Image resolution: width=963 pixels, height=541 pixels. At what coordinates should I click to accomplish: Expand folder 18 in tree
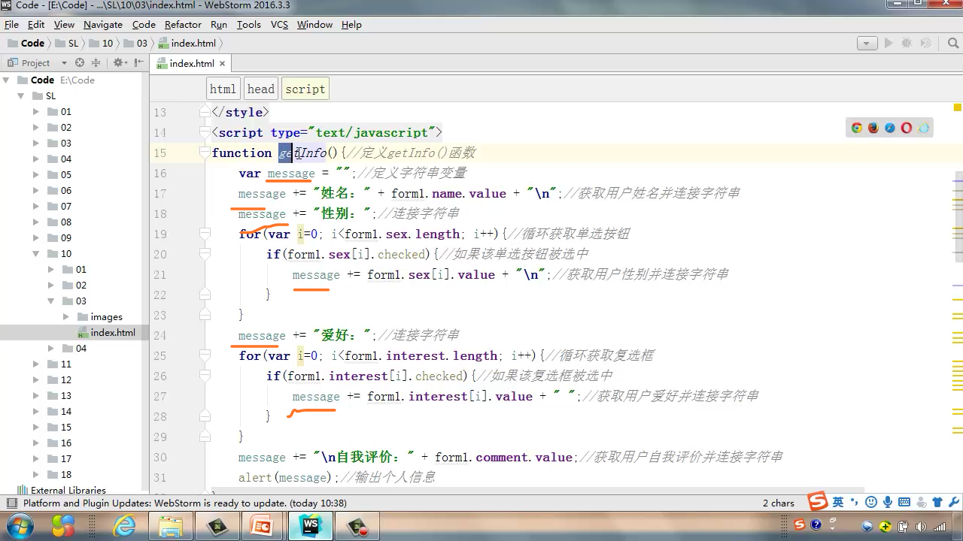tap(35, 474)
